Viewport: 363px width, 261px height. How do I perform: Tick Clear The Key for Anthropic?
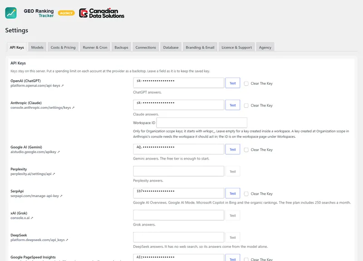pos(246,106)
